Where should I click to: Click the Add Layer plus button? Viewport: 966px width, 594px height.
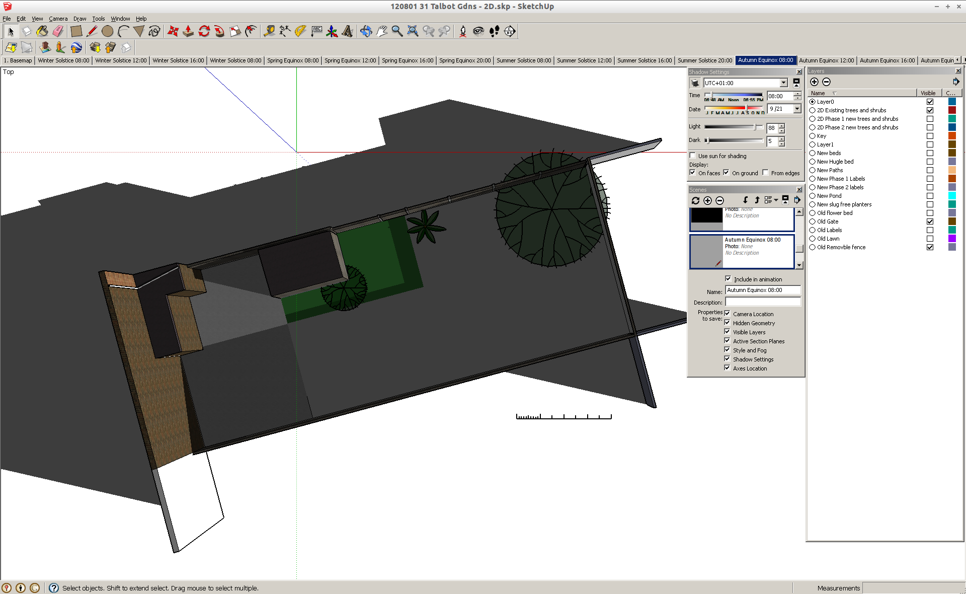click(814, 82)
